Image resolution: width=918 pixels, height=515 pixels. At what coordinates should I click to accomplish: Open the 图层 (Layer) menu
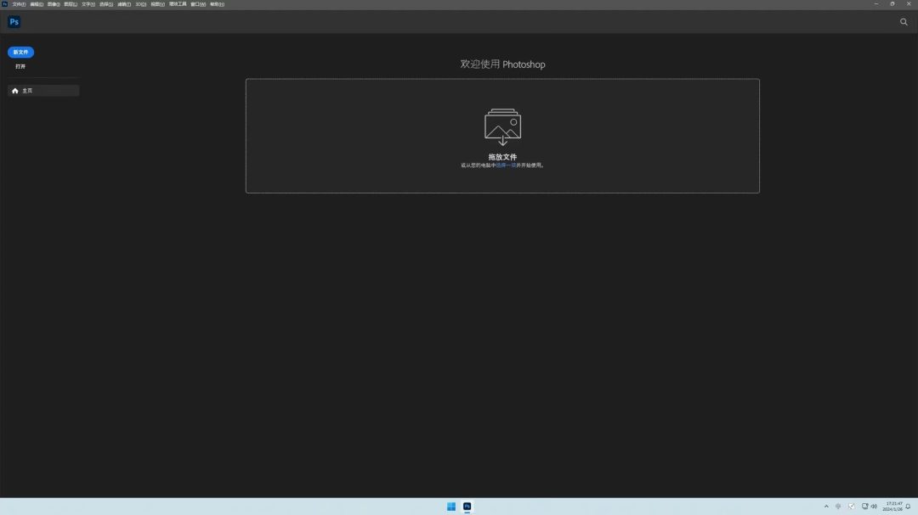click(71, 4)
